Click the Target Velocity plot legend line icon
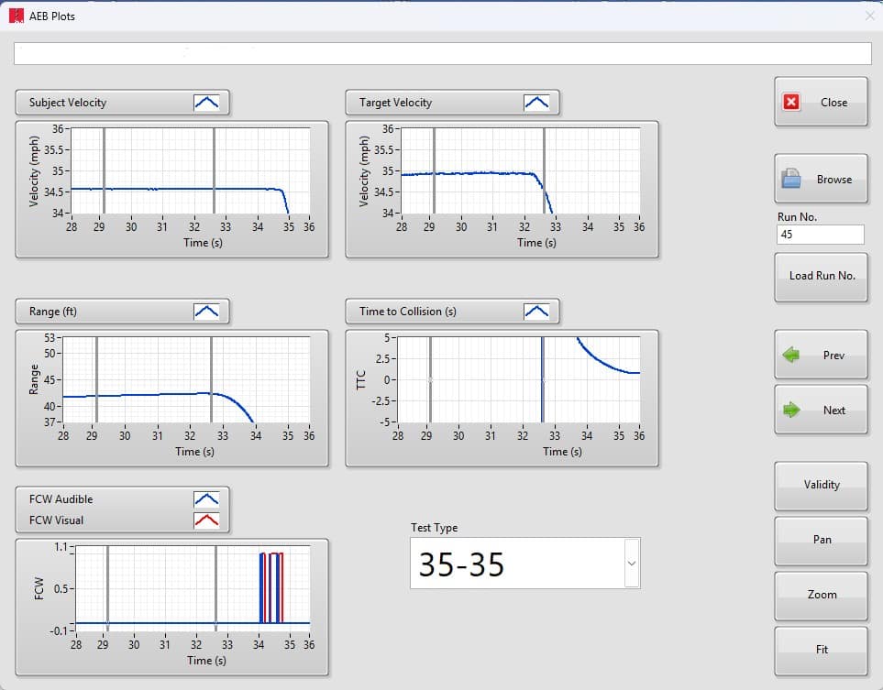 (x=536, y=103)
